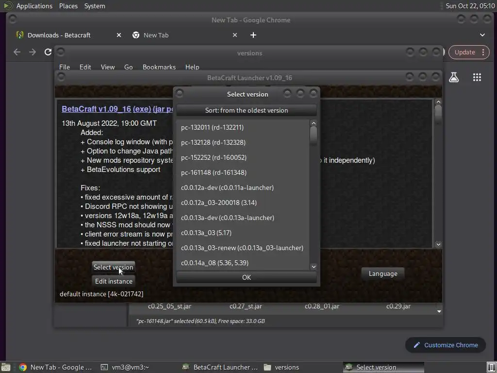Open Applications menu in top panel
Image resolution: width=497 pixels, height=373 pixels.
[x=34, y=6]
